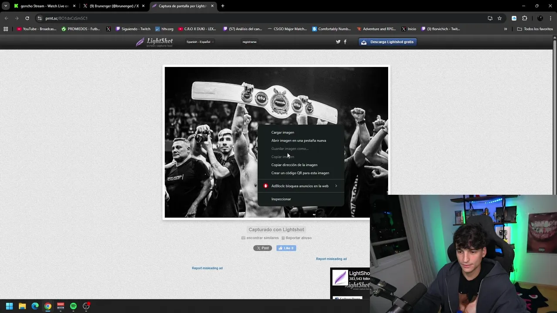Expand the bookmarks overflow chevron
The height and width of the screenshot is (313, 557).
pyautogui.click(x=505, y=29)
